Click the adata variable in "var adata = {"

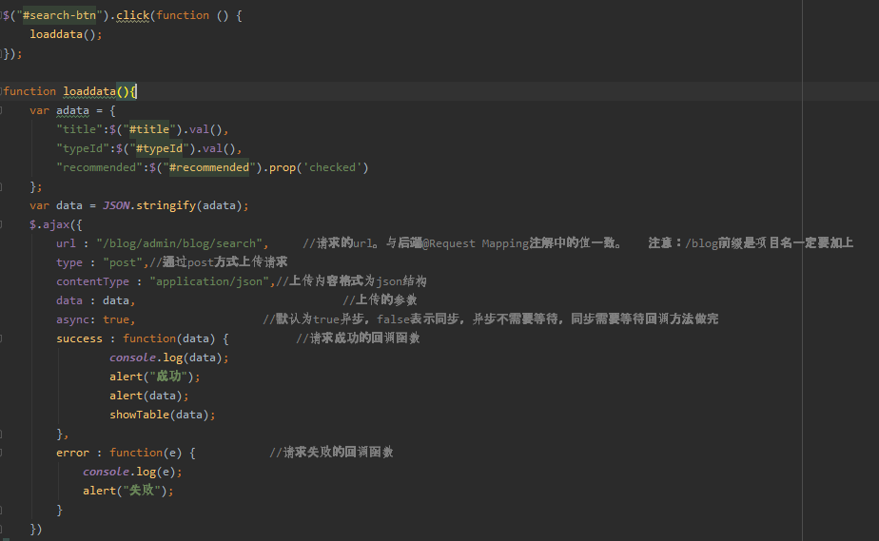pyautogui.click(x=72, y=111)
